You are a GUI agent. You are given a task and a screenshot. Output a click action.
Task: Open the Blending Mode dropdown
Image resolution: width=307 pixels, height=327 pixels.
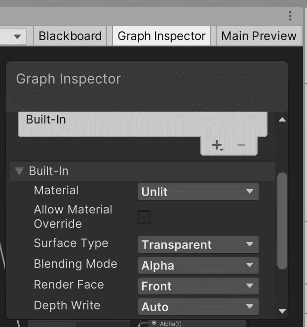[x=198, y=265]
